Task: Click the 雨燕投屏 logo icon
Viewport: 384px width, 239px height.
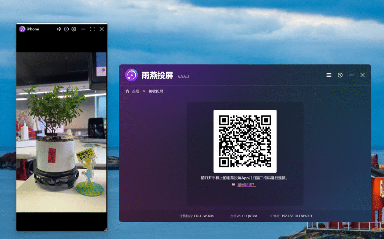Action: 132,75
